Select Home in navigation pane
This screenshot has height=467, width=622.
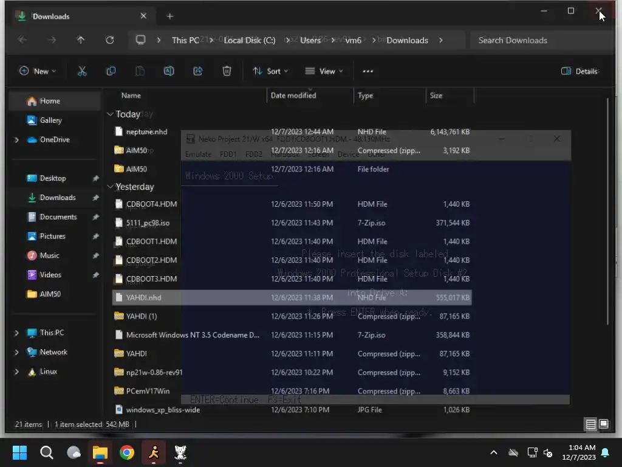(x=55, y=101)
